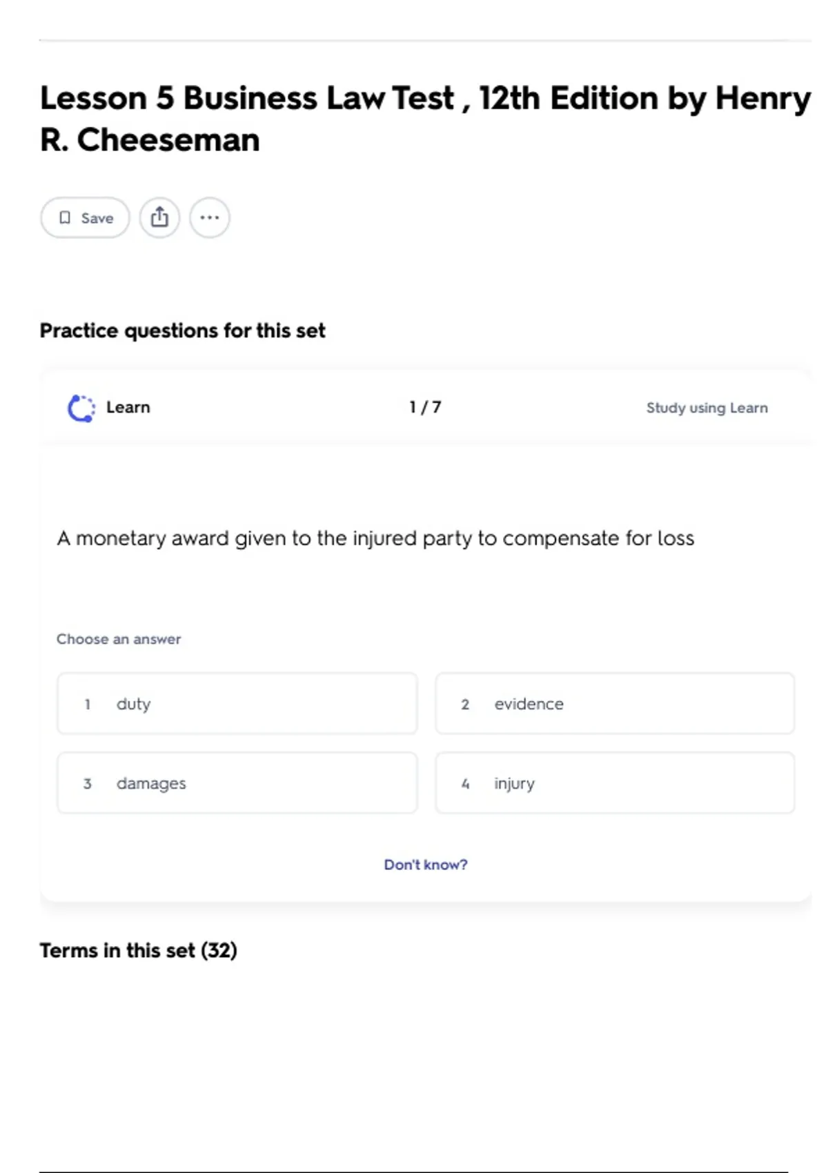Viewport: 828px width, 1173px height.
Task: Open "Study using Learn" link
Action: [707, 408]
